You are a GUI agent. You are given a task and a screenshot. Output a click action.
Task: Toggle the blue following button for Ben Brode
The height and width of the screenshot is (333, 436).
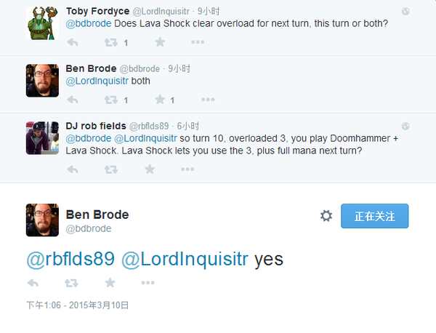point(374,216)
